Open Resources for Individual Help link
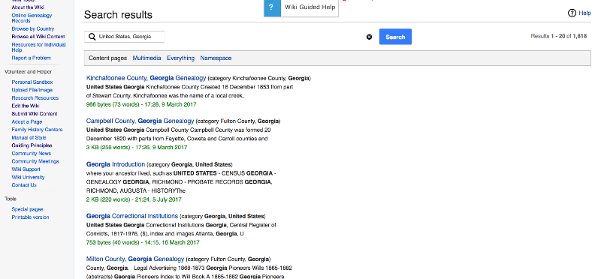Image resolution: width=601 pixels, height=279 pixels. [x=39, y=47]
